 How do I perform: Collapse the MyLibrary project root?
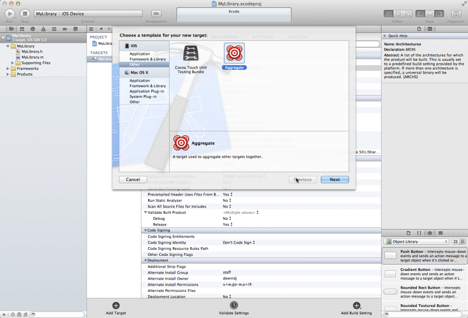tap(3, 37)
